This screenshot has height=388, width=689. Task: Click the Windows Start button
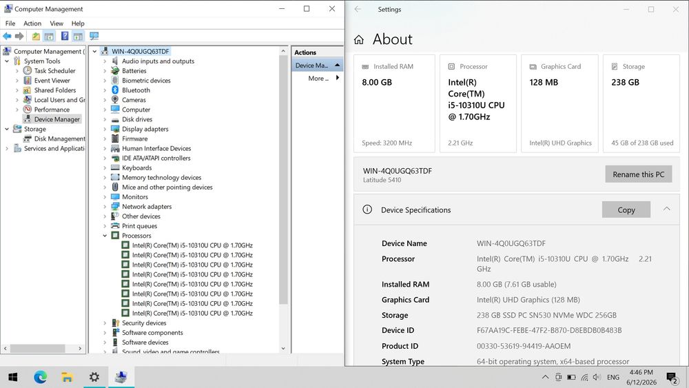point(13,377)
